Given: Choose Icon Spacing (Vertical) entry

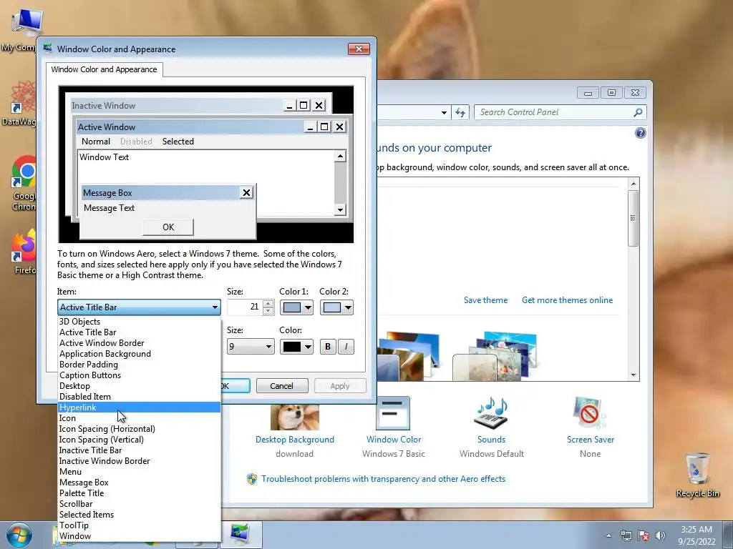Looking at the screenshot, I should click(x=139, y=440).
